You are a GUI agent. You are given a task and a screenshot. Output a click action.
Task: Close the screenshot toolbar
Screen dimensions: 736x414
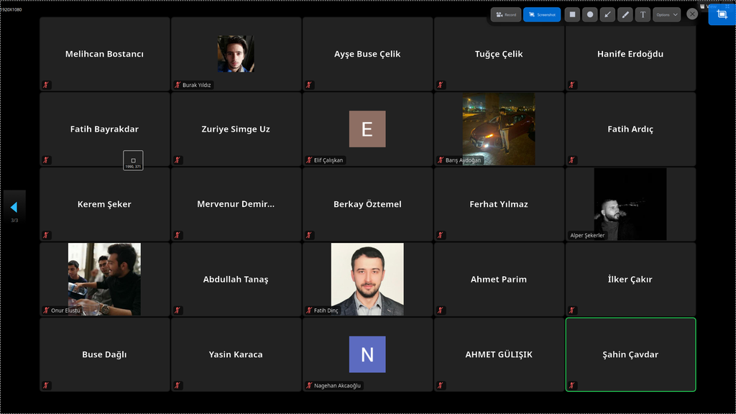click(x=692, y=14)
